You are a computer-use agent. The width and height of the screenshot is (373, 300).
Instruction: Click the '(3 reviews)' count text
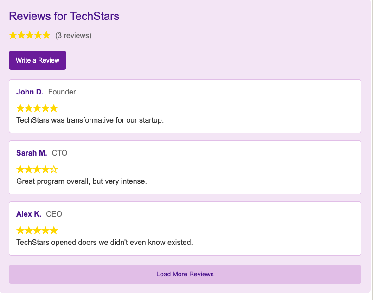click(x=73, y=35)
